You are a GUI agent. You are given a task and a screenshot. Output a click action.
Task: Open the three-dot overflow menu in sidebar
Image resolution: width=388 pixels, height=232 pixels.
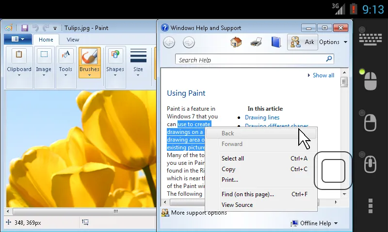pyautogui.click(x=370, y=205)
